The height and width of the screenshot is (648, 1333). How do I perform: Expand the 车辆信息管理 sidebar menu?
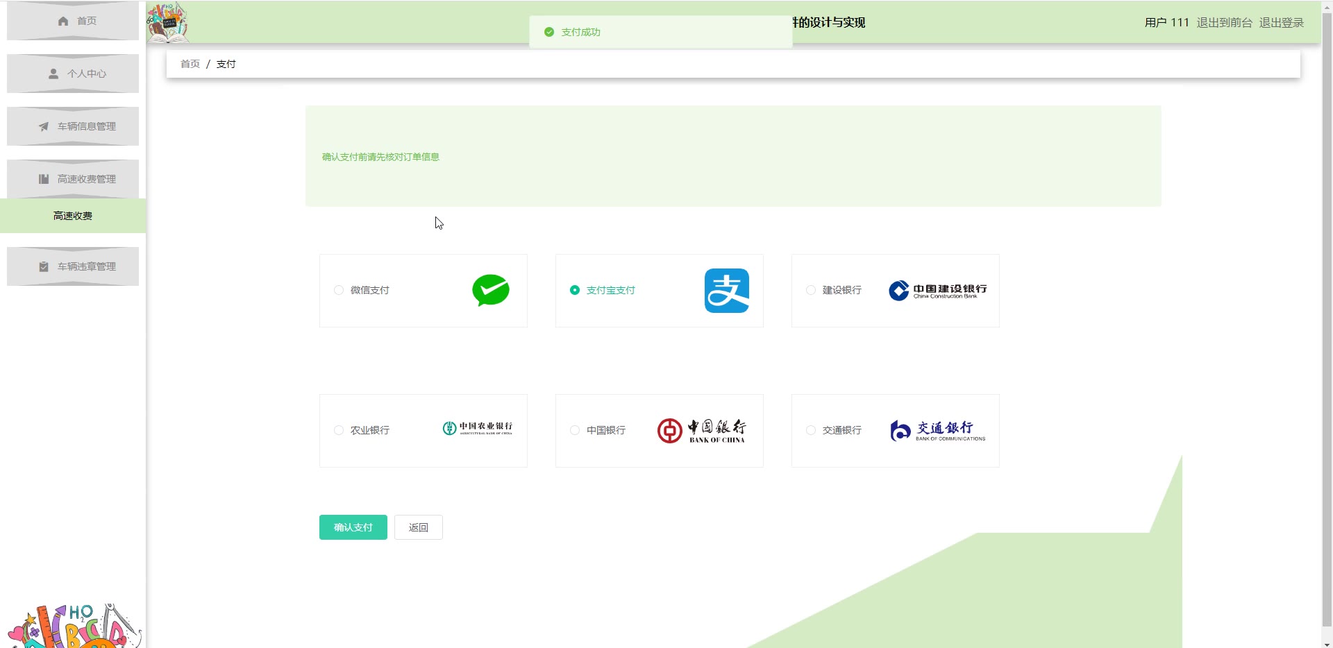pyautogui.click(x=73, y=126)
